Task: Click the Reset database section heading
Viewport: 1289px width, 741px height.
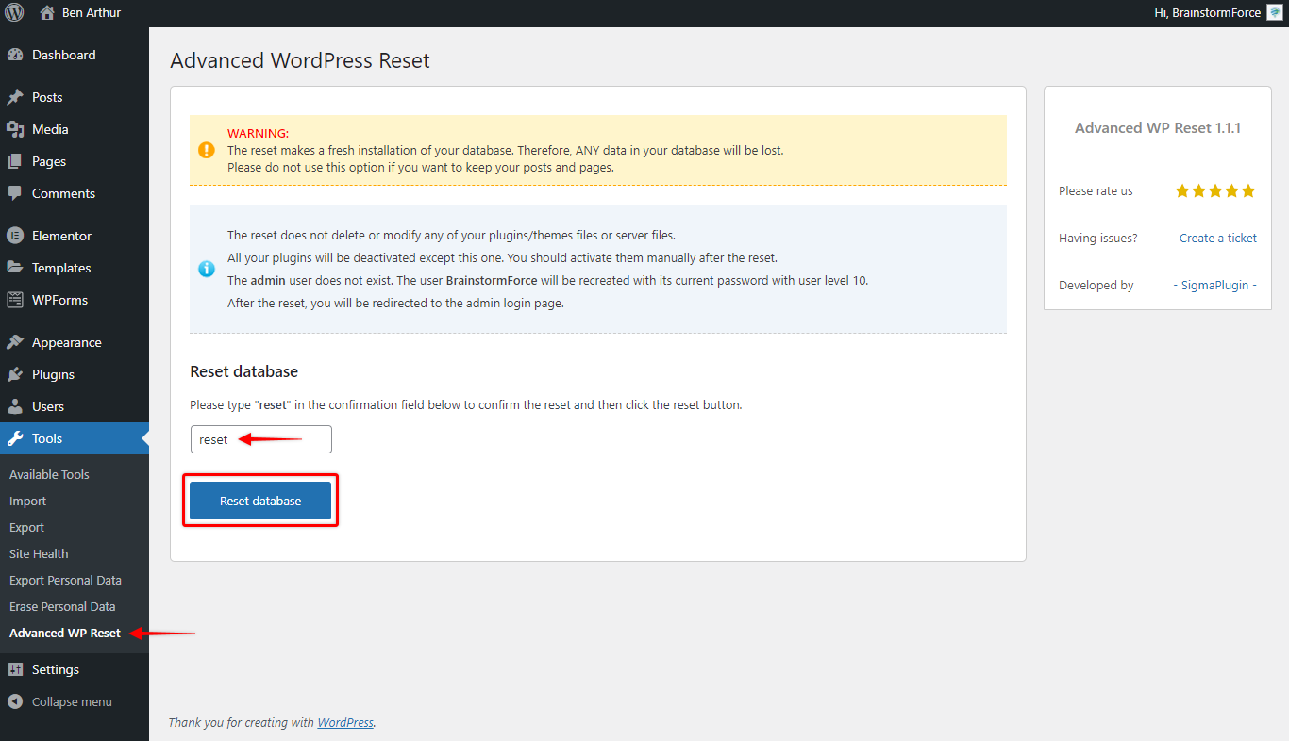Action: [x=244, y=371]
